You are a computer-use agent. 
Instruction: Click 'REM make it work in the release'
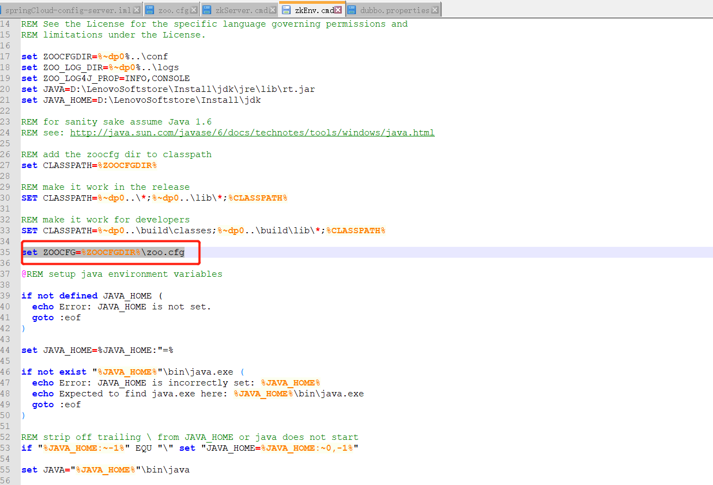click(x=106, y=187)
